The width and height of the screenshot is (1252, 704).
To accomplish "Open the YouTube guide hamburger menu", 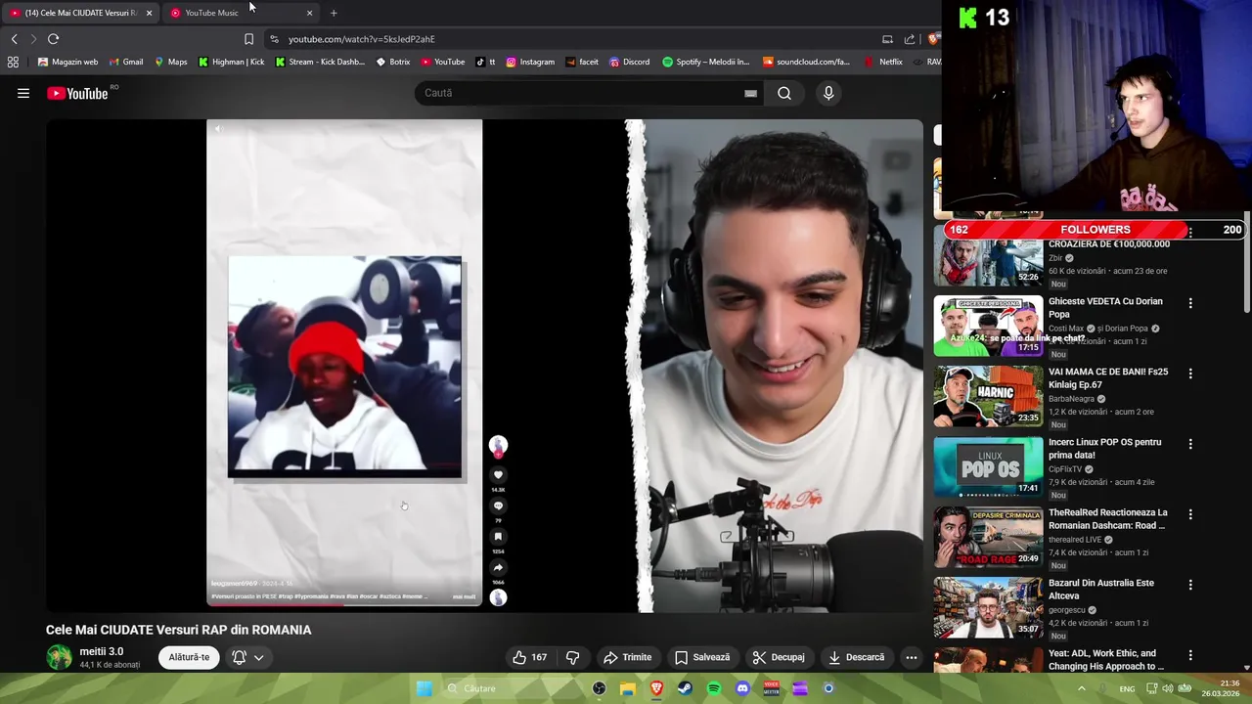I will tap(23, 93).
